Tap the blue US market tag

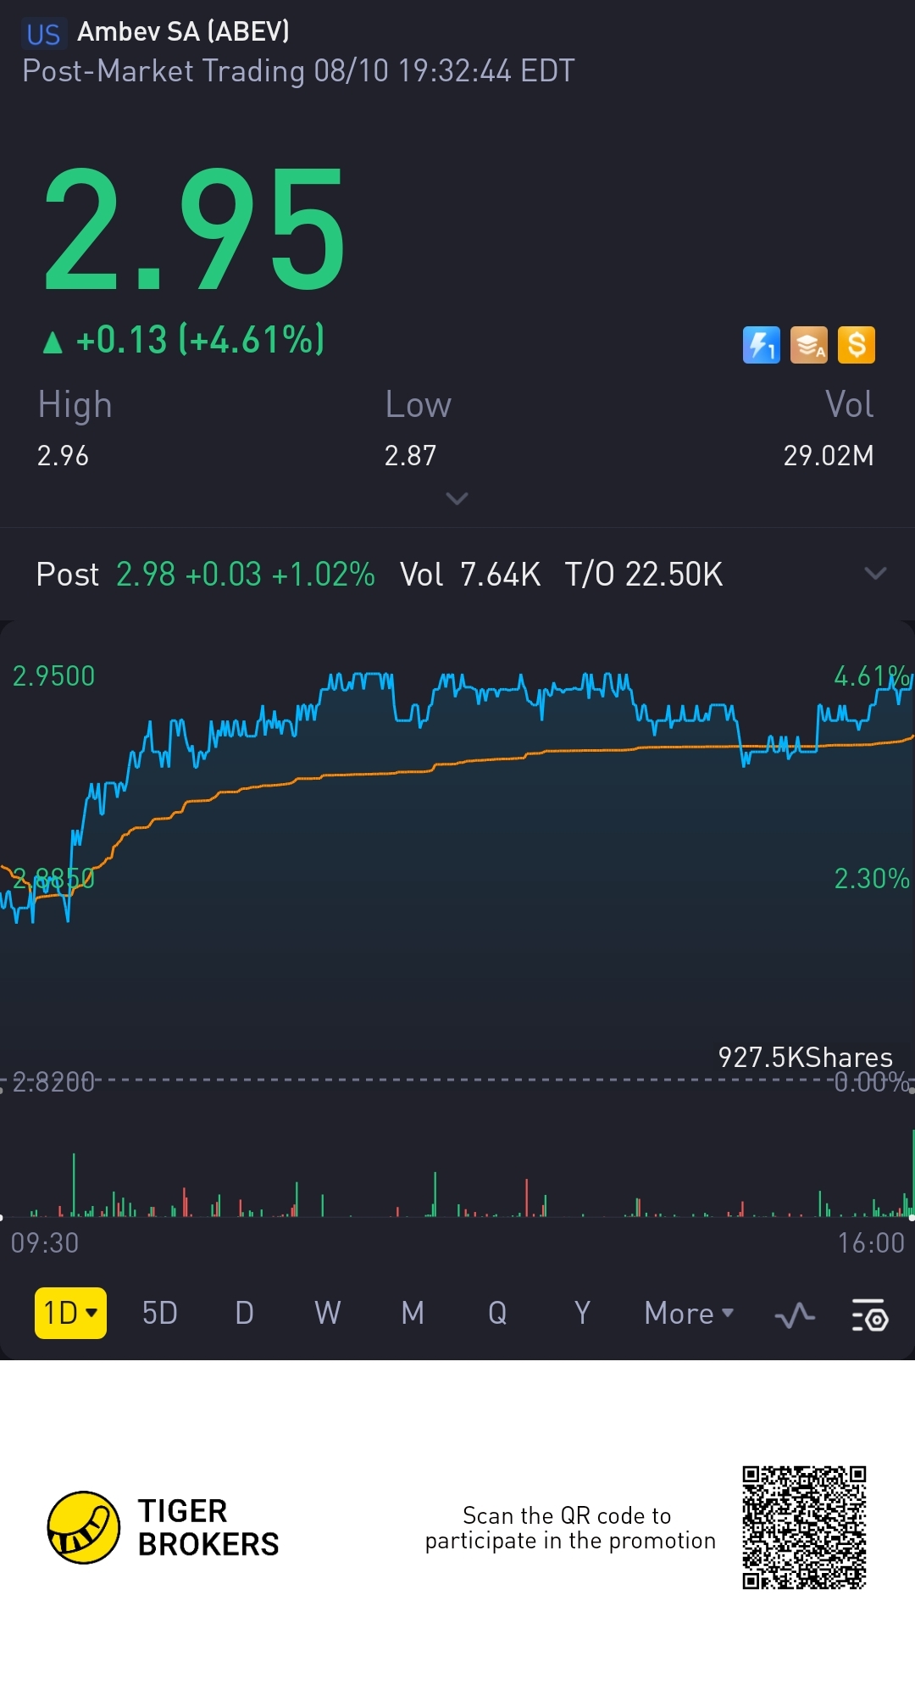pos(43,34)
